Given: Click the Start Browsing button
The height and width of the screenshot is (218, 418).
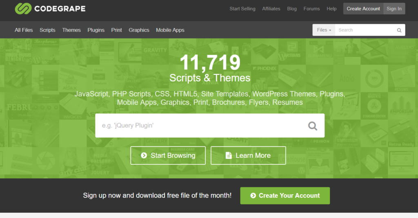Looking at the screenshot, I should click(x=168, y=155).
